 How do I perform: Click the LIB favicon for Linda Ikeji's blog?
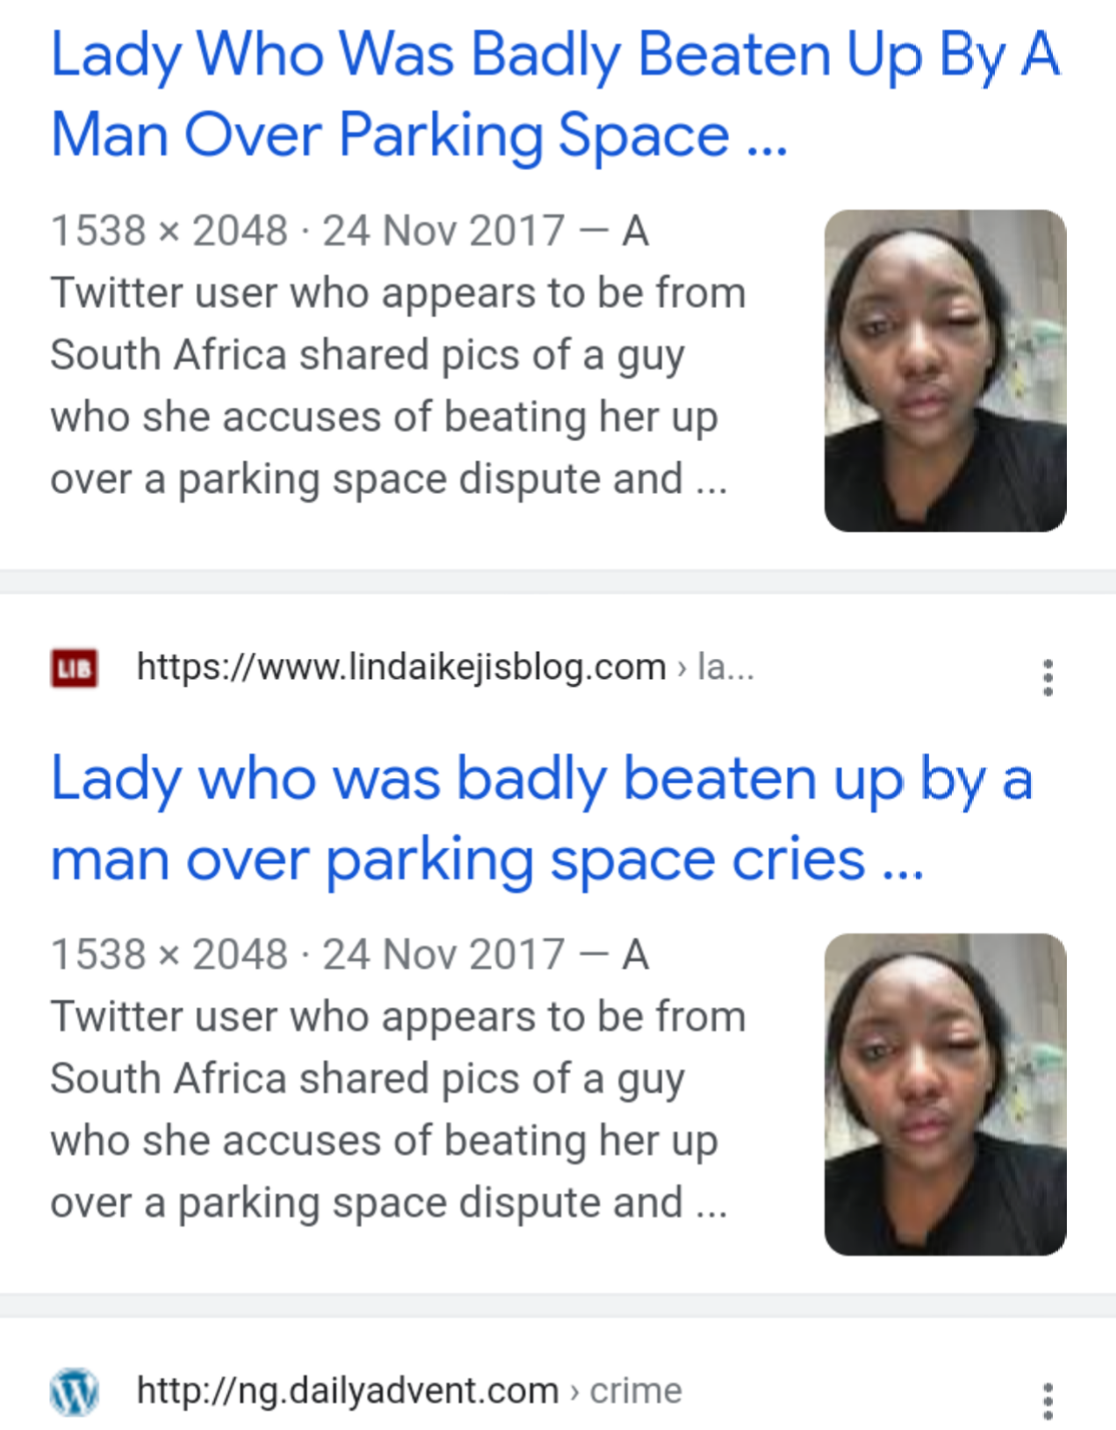coord(74,669)
